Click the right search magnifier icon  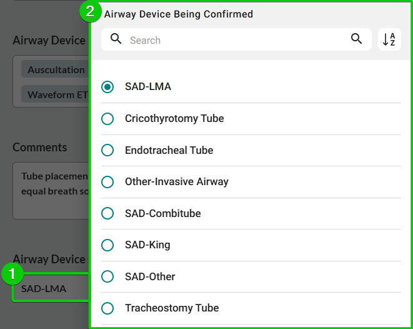click(357, 39)
